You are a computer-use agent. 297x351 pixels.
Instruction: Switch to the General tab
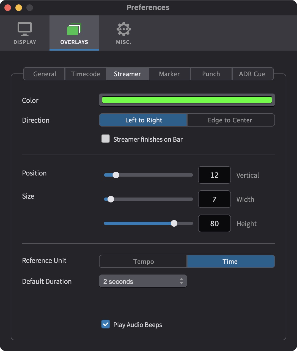(x=45, y=74)
